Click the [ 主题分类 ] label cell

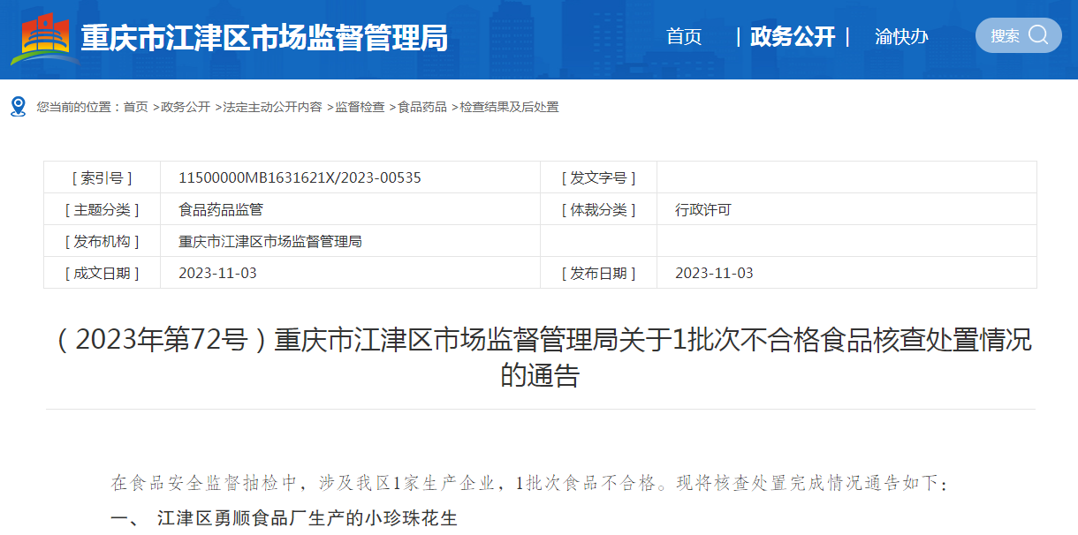(102, 209)
